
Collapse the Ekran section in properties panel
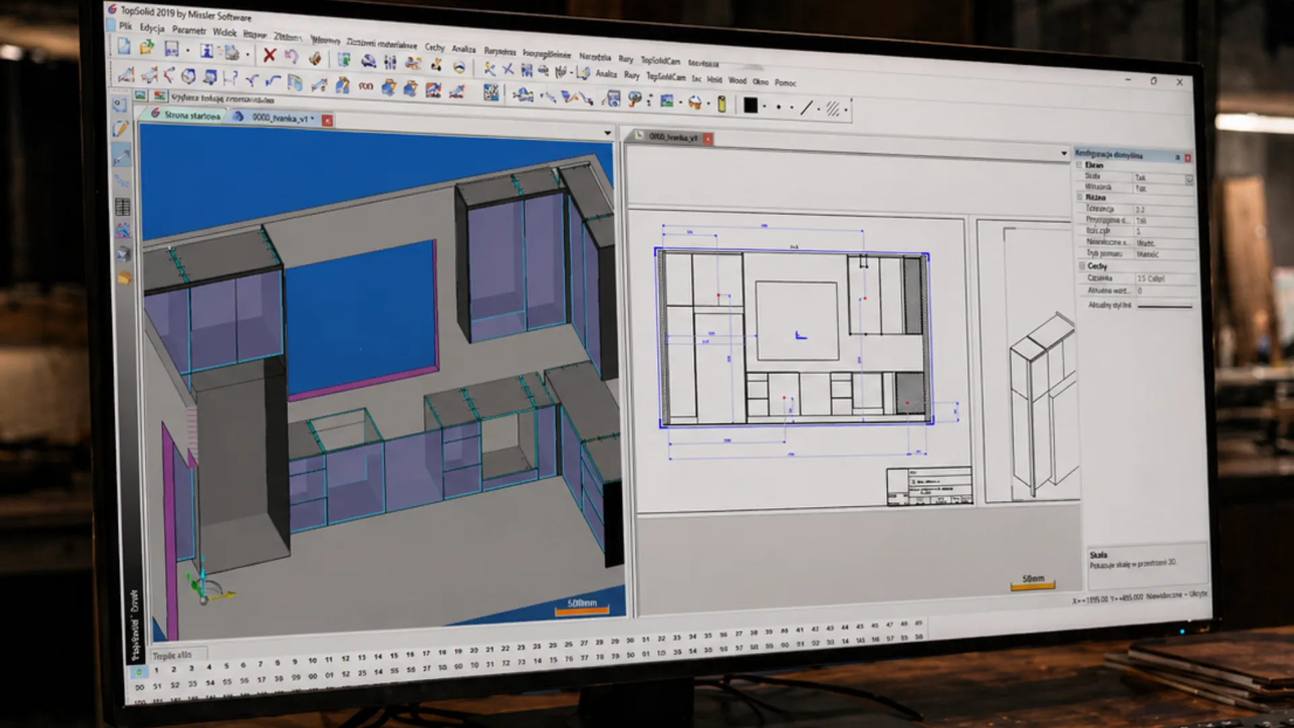coord(1079,164)
